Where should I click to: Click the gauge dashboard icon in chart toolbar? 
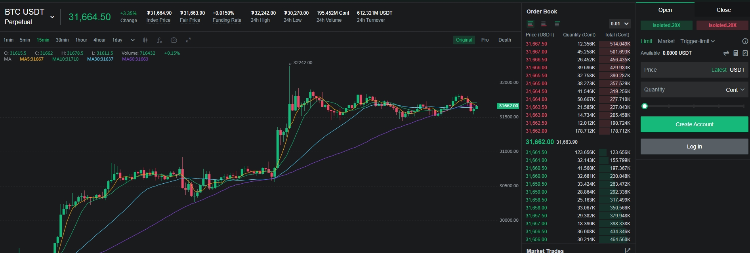pos(174,40)
